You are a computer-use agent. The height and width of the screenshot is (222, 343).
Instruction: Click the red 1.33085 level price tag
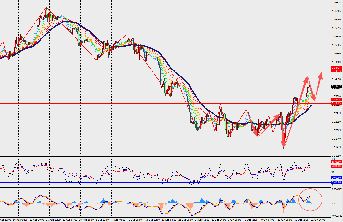coord(337,103)
